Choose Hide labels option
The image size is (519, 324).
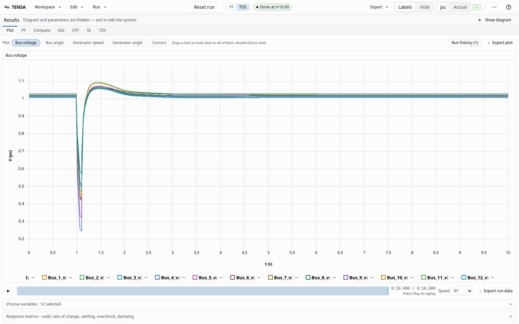pyautogui.click(x=425, y=7)
